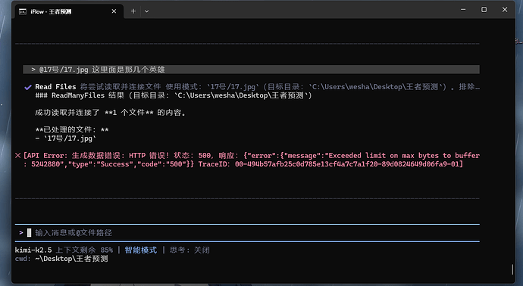Click the Read Files checkmark icon

point(28,87)
